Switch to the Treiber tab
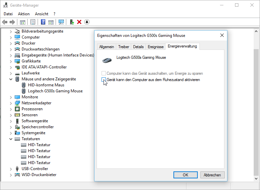This screenshot has width=260, height=190. tap(124, 47)
